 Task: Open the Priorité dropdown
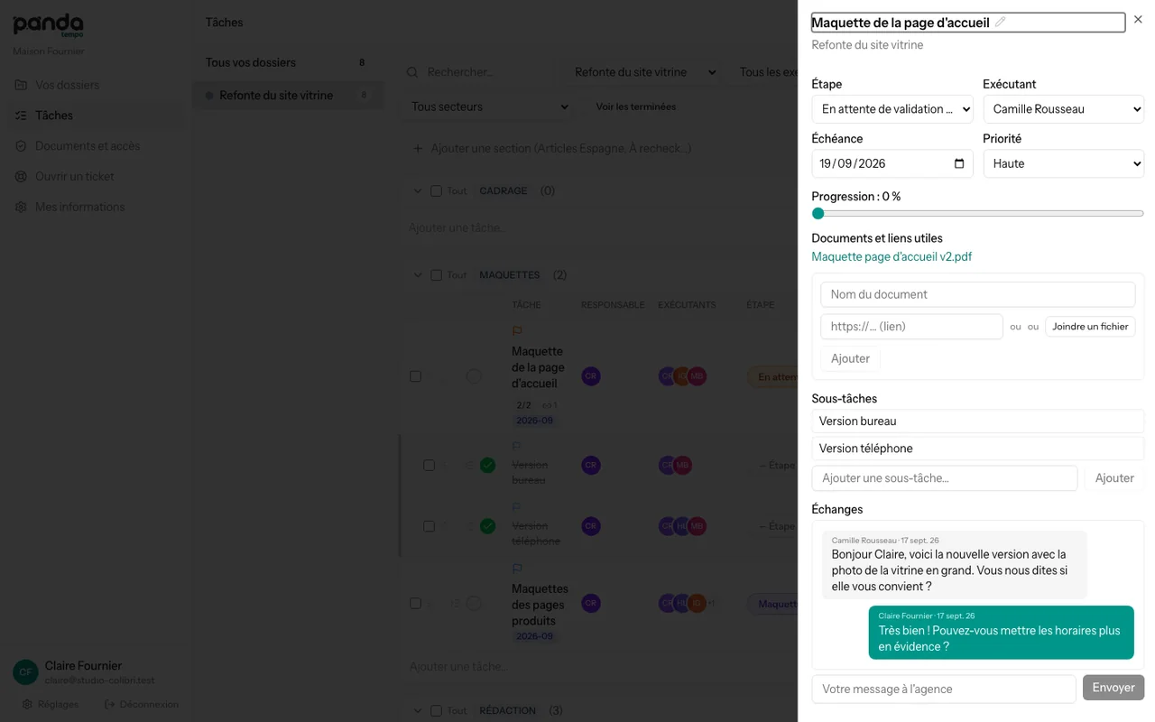pos(1064,163)
